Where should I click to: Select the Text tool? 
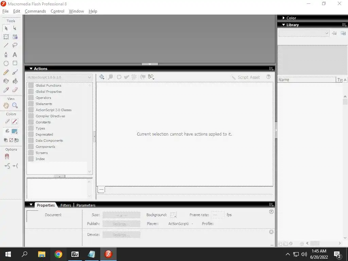15,55
